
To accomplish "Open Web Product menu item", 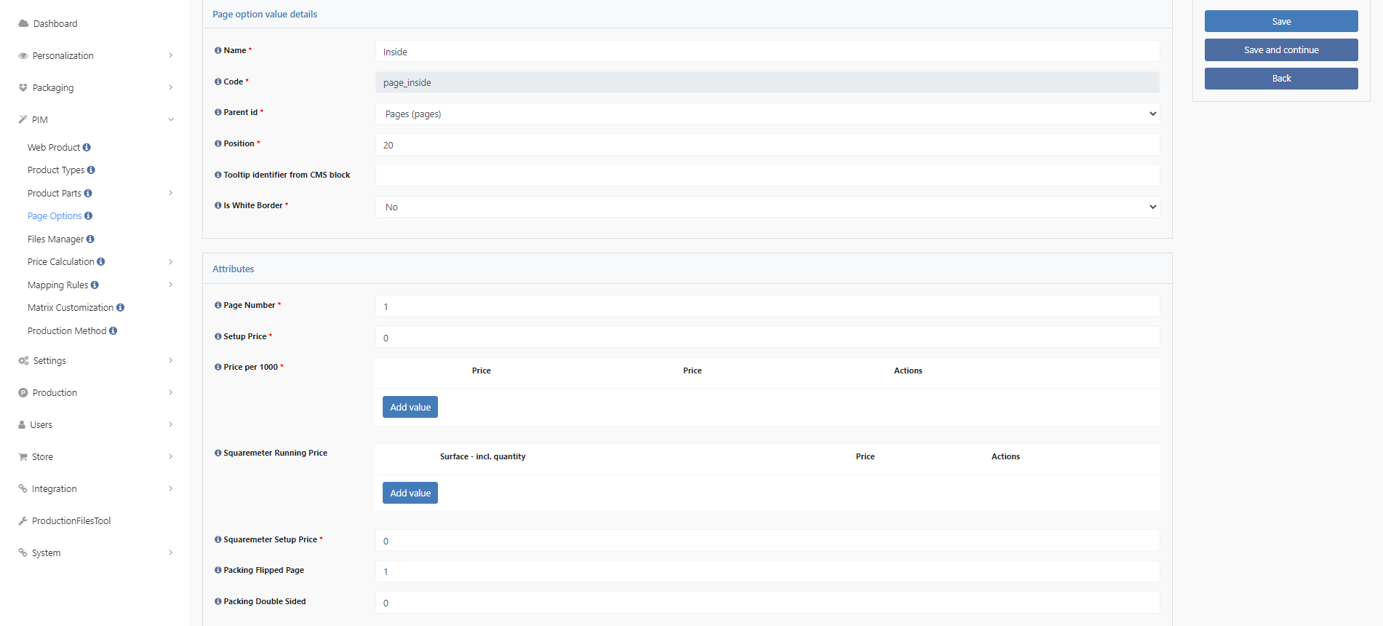I will tap(54, 147).
